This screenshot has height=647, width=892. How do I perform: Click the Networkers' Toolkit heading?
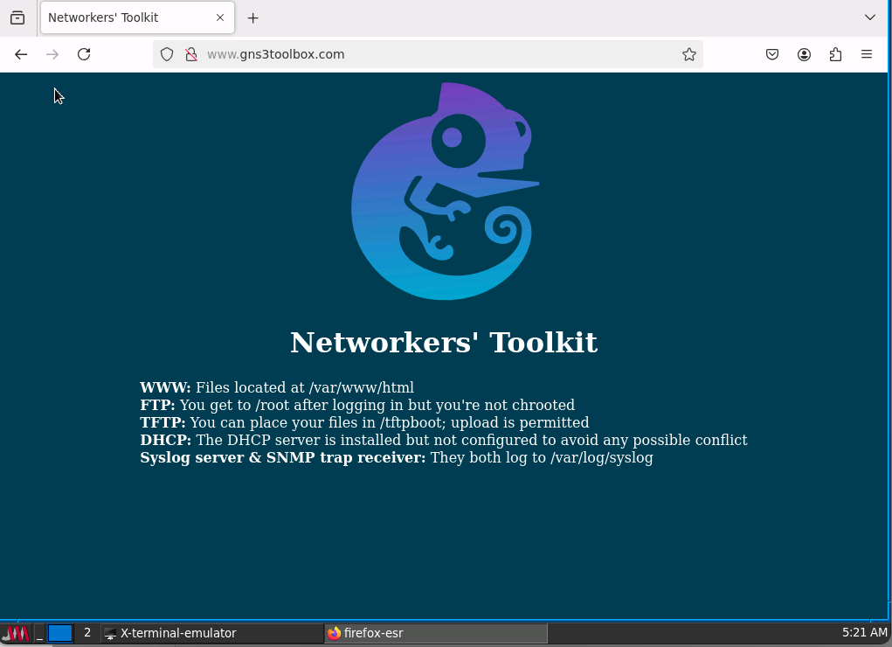click(x=444, y=342)
